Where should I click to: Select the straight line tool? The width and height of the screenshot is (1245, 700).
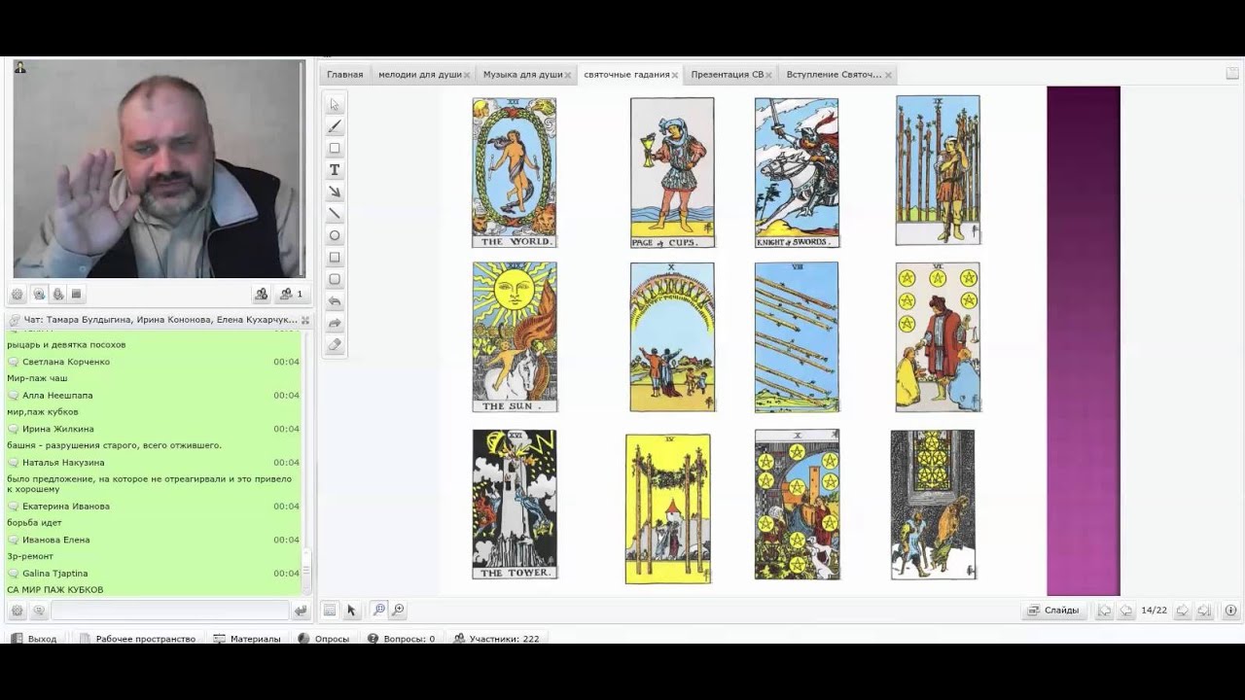[335, 214]
